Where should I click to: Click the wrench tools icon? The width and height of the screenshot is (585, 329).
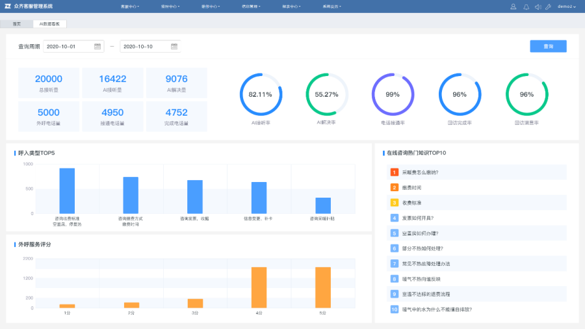click(x=548, y=7)
